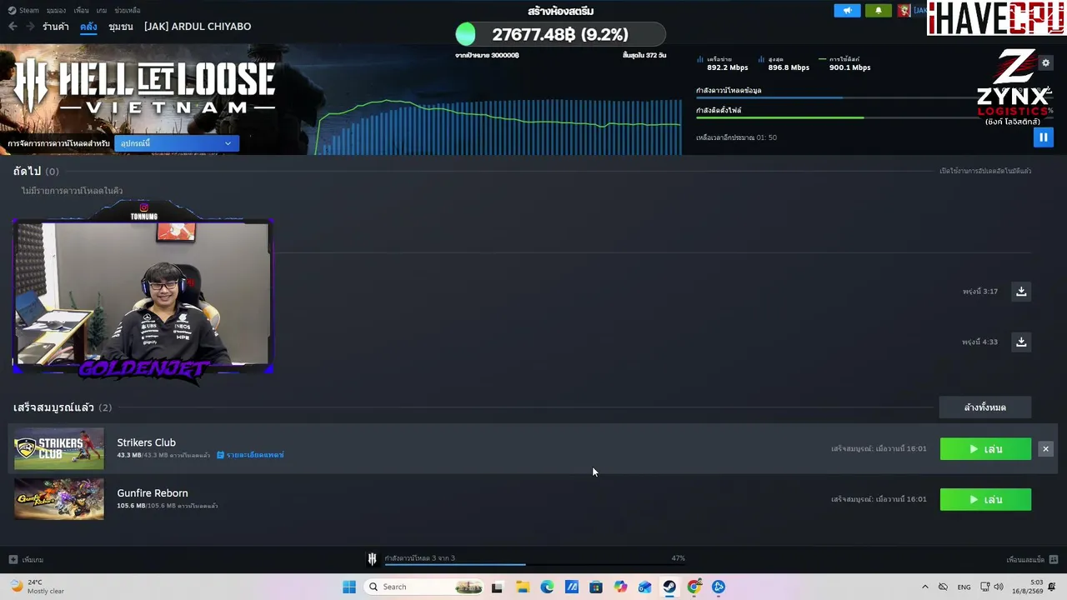Download the item scheduled for 4:33
This screenshot has height=600, width=1067.
pyautogui.click(x=1021, y=342)
